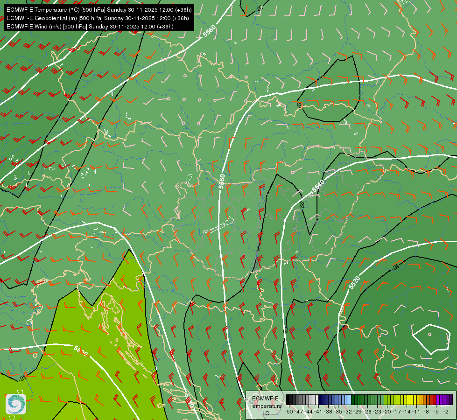Click the closed white contour ring in the southeast
The image size is (457, 420).
[x=431, y=338]
